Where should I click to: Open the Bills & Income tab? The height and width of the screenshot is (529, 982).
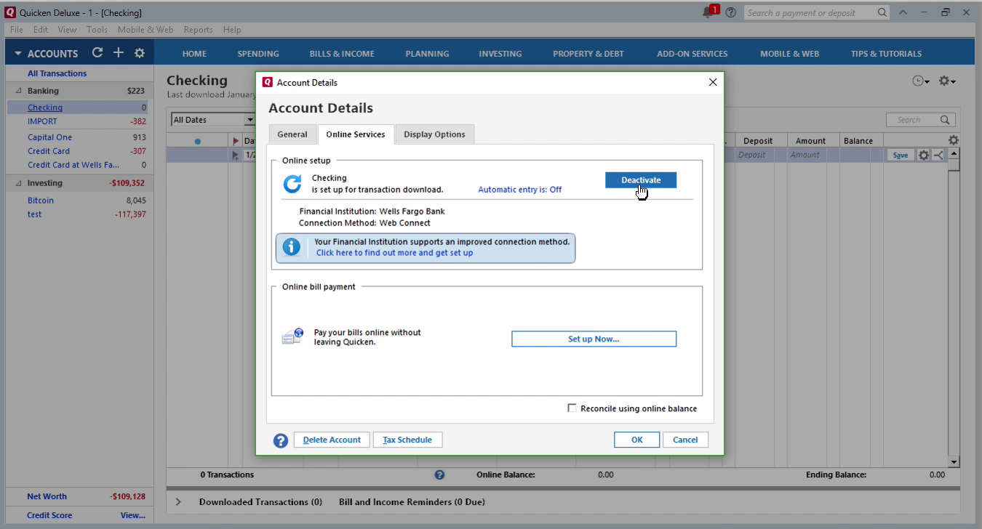point(342,54)
